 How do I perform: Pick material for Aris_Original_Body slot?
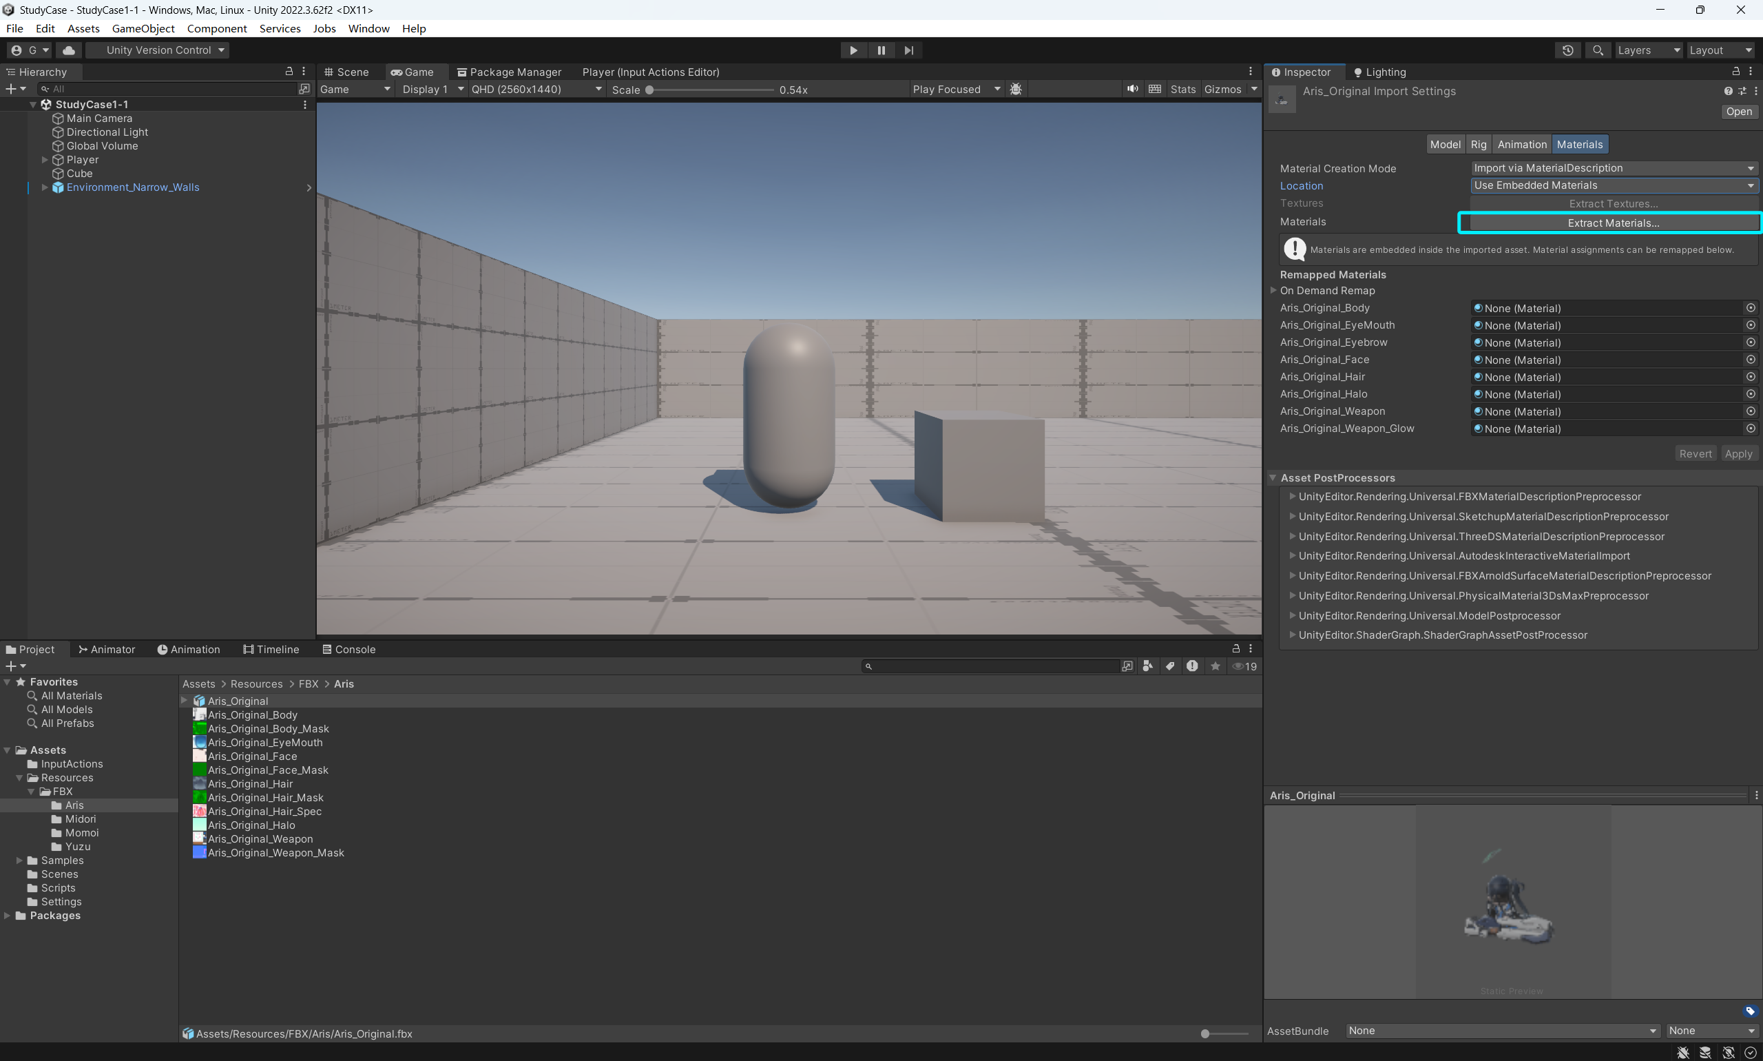(1750, 308)
